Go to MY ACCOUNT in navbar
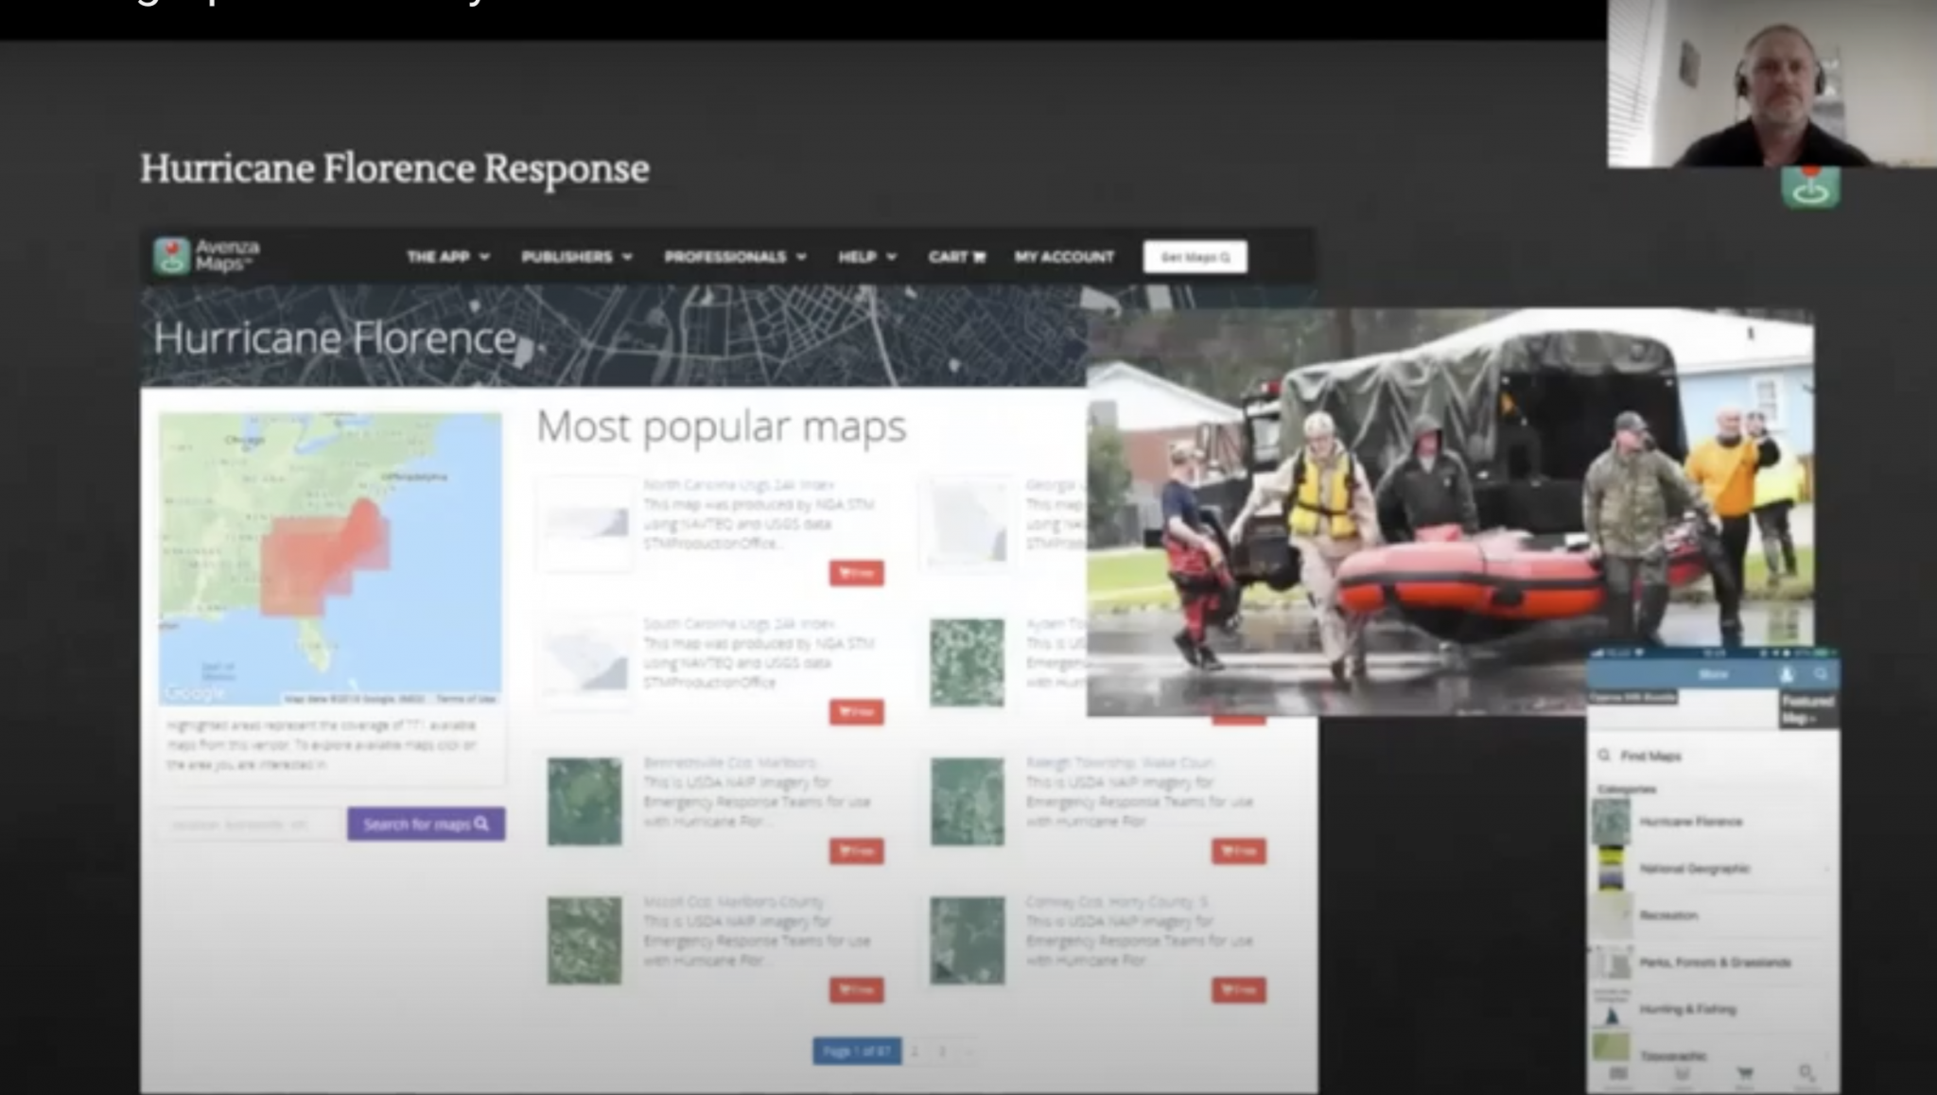 1064,256
